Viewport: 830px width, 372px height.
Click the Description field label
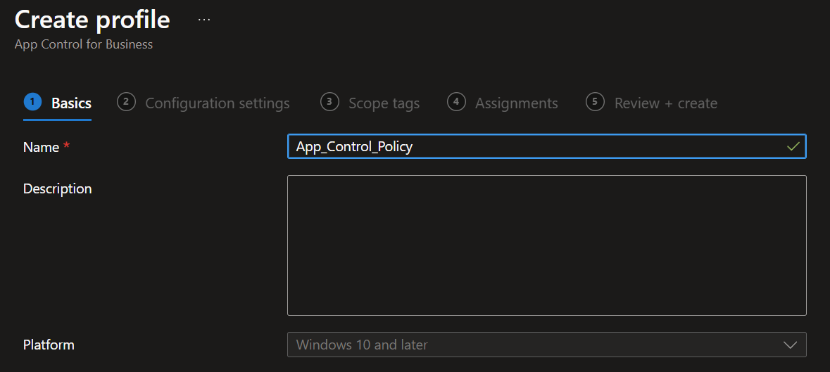pyautogui.click(x=58, y=188)
